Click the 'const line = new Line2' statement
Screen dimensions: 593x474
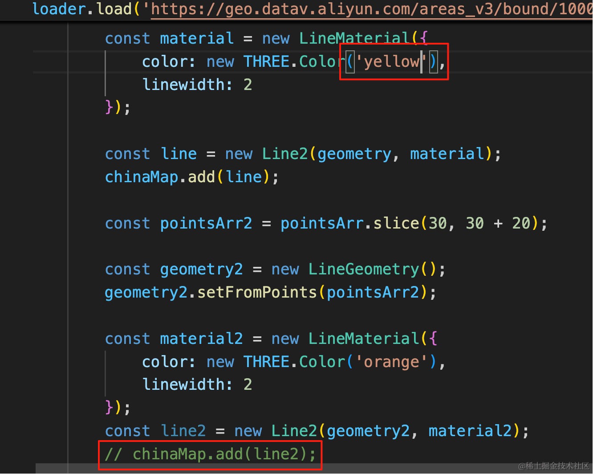pyautogui.click(x=303, y=154)
